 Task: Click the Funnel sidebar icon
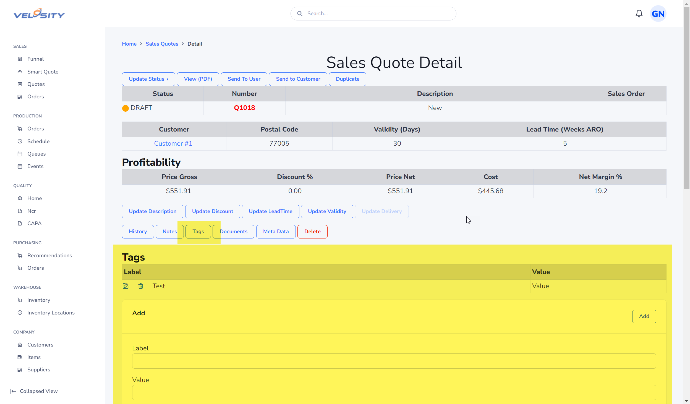click(20, 59)
